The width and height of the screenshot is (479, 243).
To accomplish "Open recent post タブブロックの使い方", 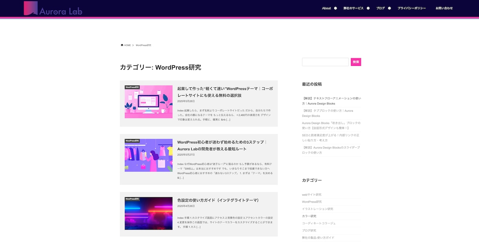I will click(x=327, y=113).
